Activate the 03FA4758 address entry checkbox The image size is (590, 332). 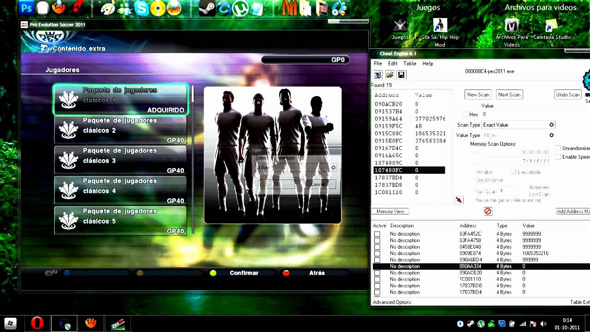[x=377, y=241]
